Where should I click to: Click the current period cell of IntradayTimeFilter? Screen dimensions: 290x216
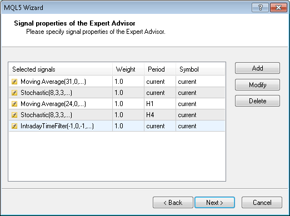click(x=160, y=126)
